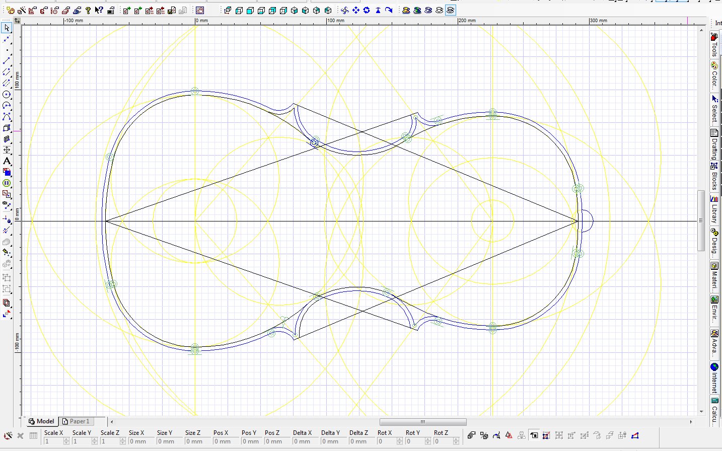Click the Pos X input field
This screenshot has height=451, width=722.
(x=226, y=441)
